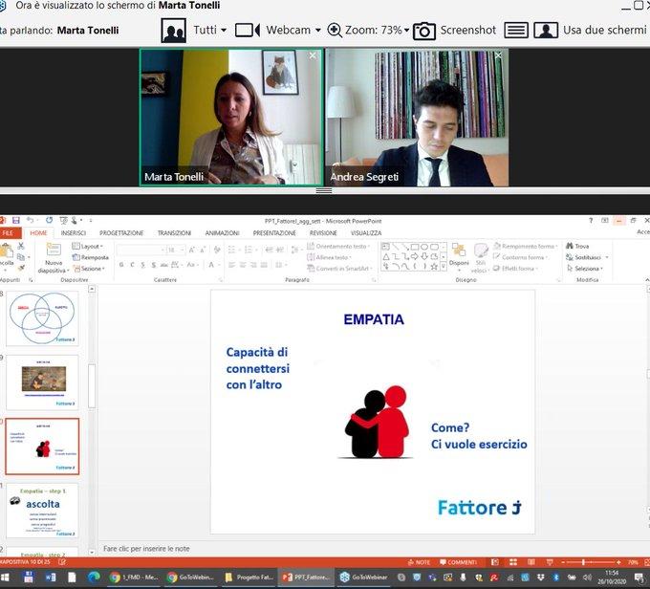The width and height of the screenshot is (650, 589).
Task: Switch to the INSERISCI tab
Action: [74, 233]
